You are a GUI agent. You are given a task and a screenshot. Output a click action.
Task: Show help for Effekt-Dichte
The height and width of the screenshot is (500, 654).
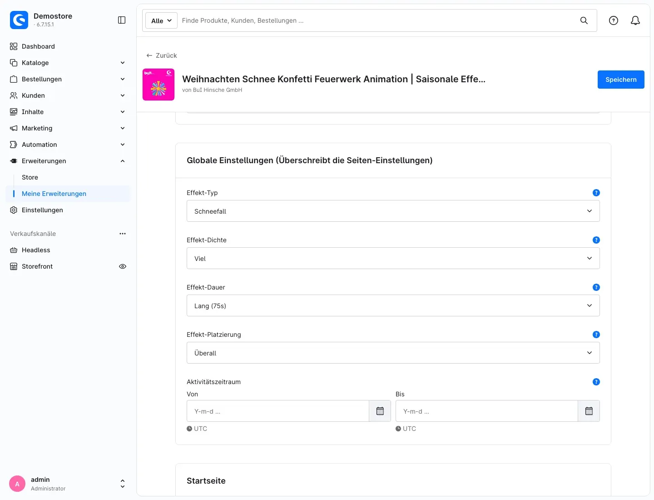coord(596,240)
